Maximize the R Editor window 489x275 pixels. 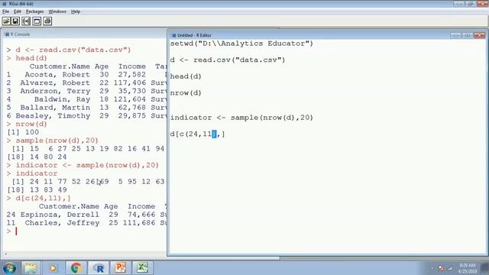pyautogui.click(x=467, y=35)
